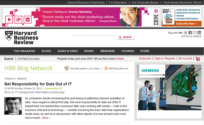Viewport: 204px width, 125px height.
Task: Click the Information & technology topic link
Action: (x=50, y=92)
